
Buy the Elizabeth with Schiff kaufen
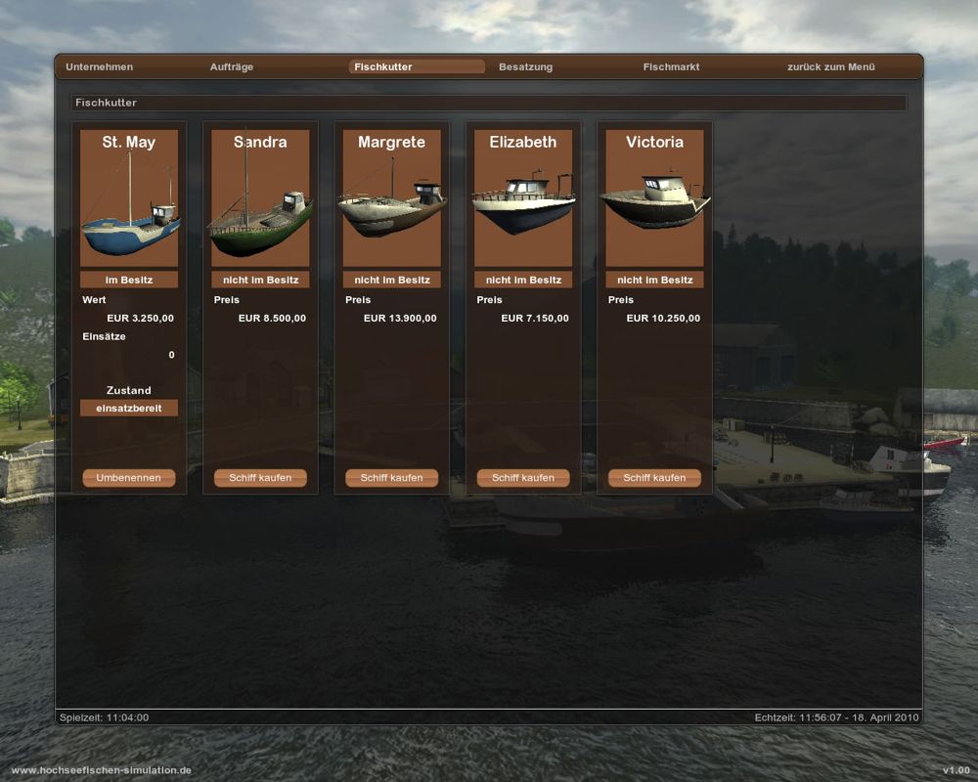click(x=523, y=478)
